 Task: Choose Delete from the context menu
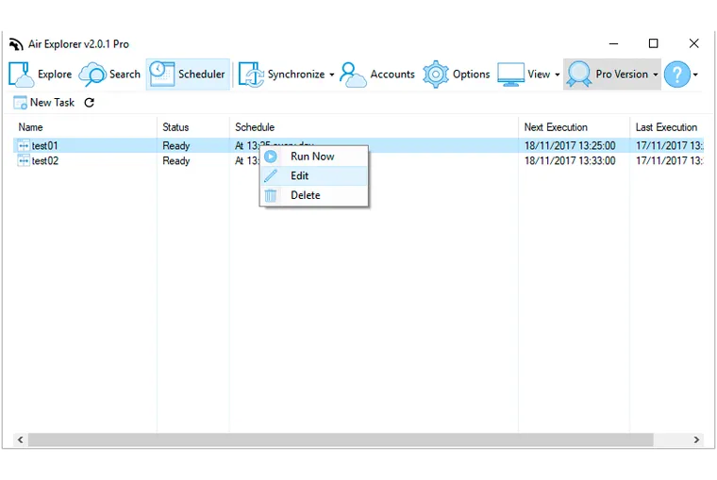314,195
